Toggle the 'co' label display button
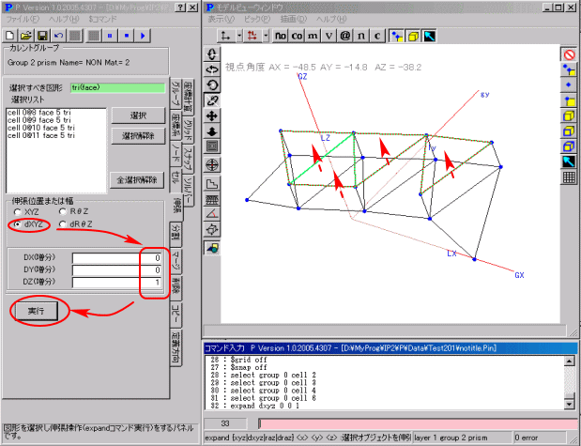The width and height of the screenshot is (581, 446). [297, 36]
